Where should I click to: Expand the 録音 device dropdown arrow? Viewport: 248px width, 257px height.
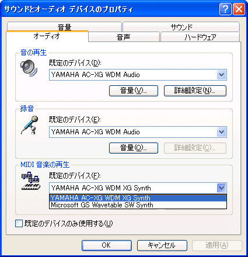click(222, 132)
